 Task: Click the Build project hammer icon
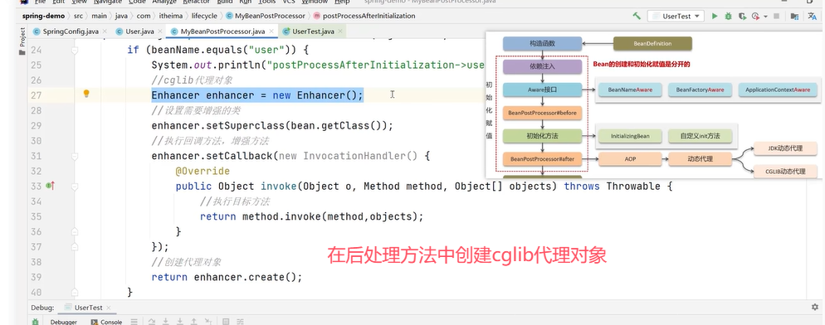coord(637,17)
